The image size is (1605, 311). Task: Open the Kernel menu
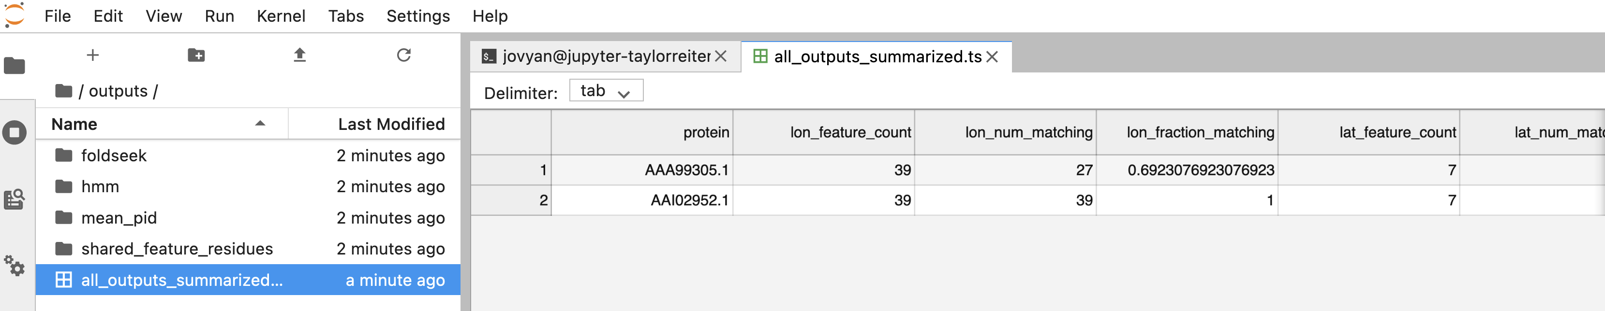coord(281,16)
